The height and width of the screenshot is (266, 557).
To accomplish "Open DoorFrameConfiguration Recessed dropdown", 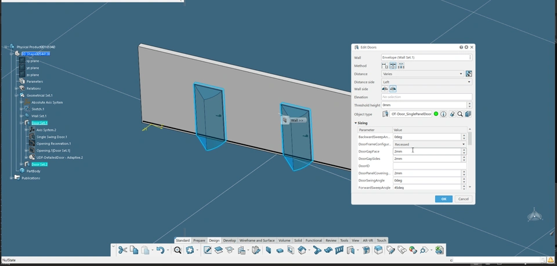I will (429, 144).
